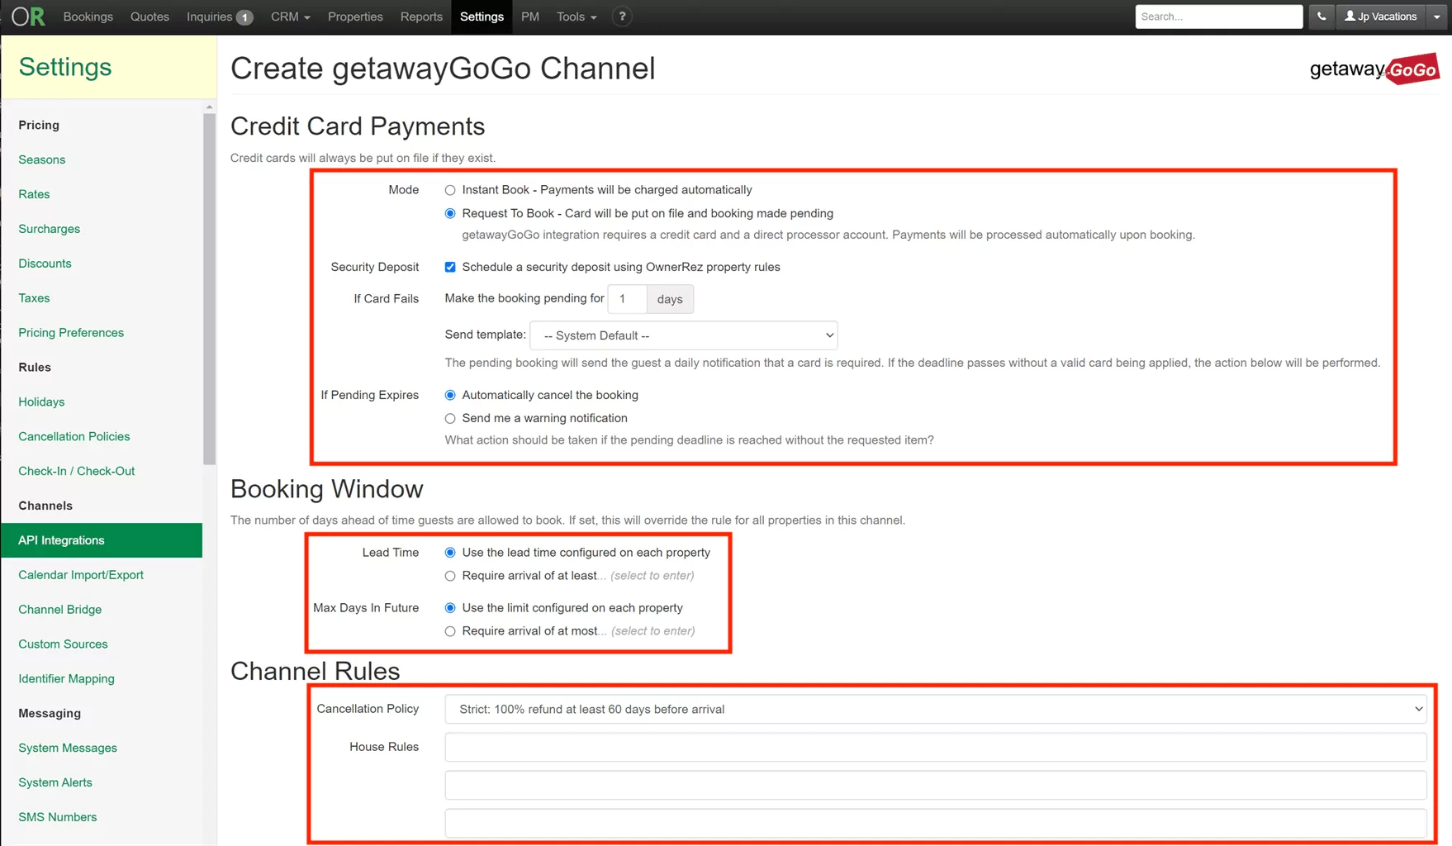Open System Messages link

tap(68, 748)
